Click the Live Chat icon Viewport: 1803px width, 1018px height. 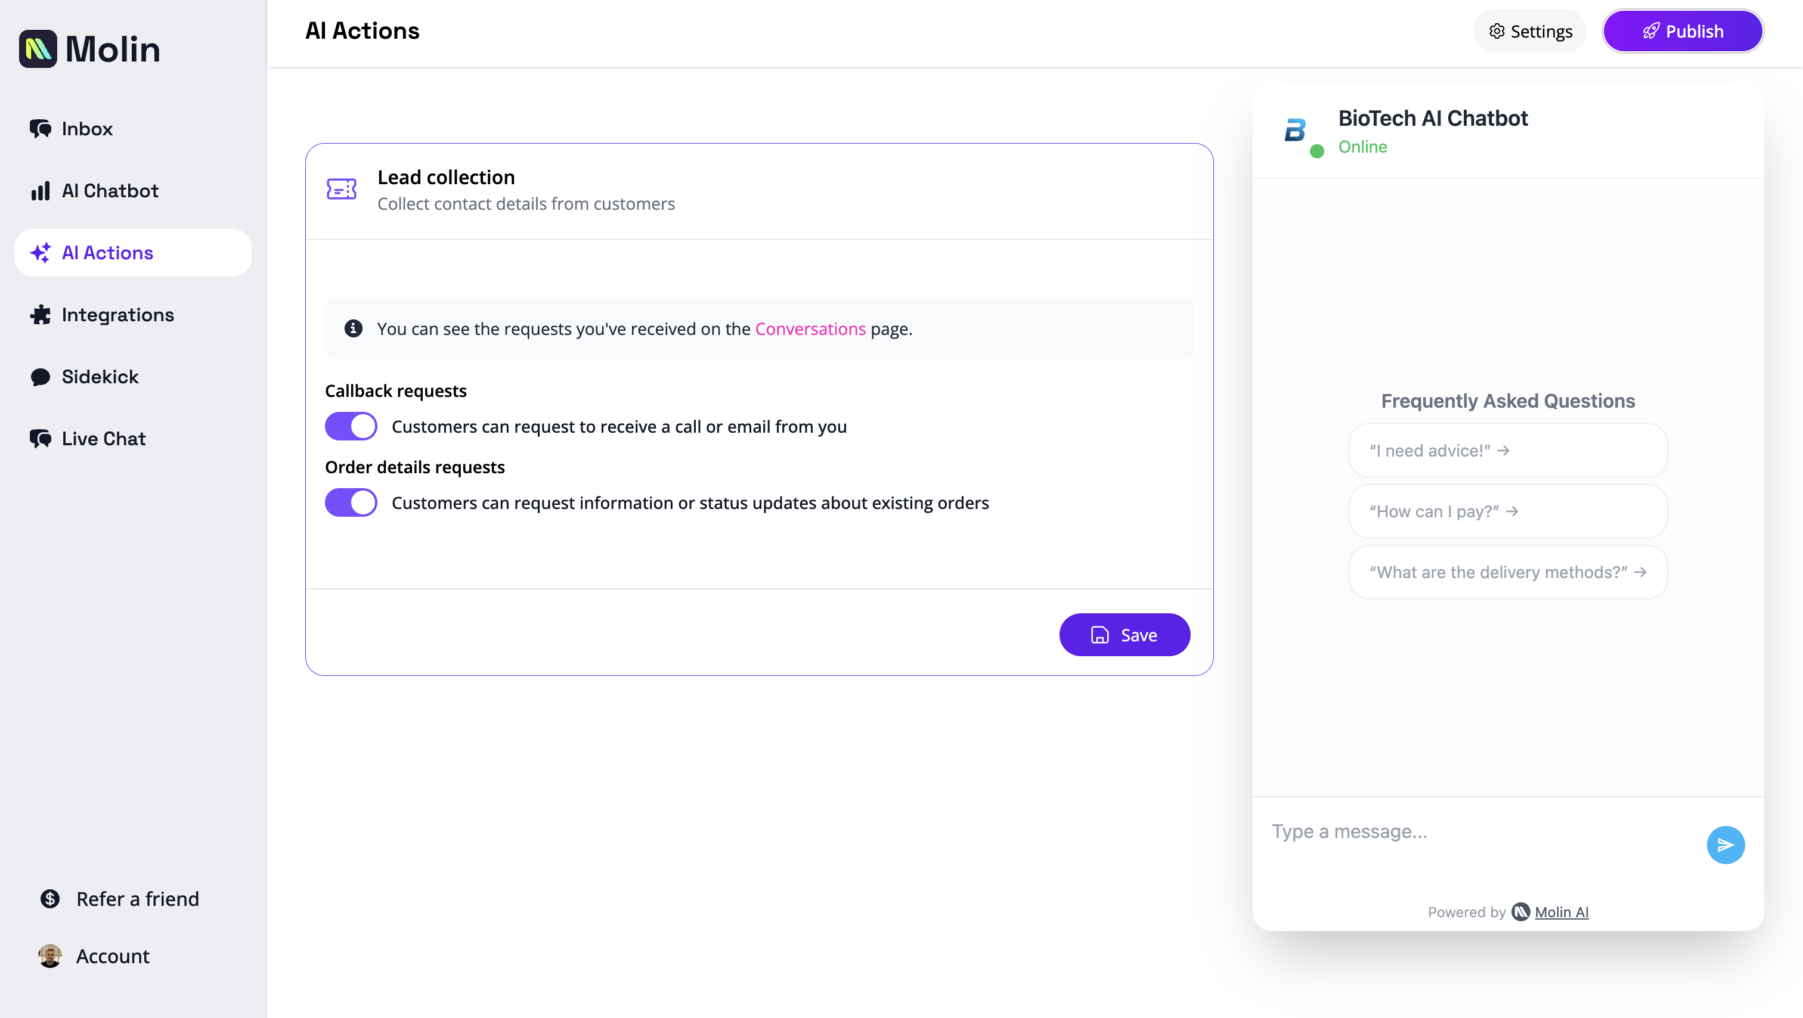tap(41, 438)
